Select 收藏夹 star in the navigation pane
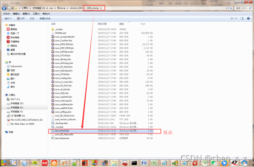Image resolution: width=254 pixels, height=167 pixels. pyautogui.click(x=6, y=25)
